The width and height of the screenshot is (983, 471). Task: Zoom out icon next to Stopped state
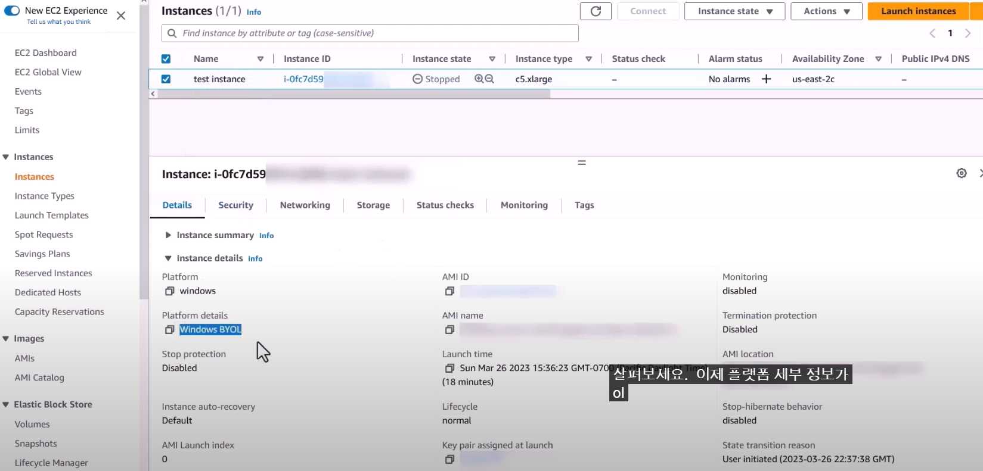489,79
